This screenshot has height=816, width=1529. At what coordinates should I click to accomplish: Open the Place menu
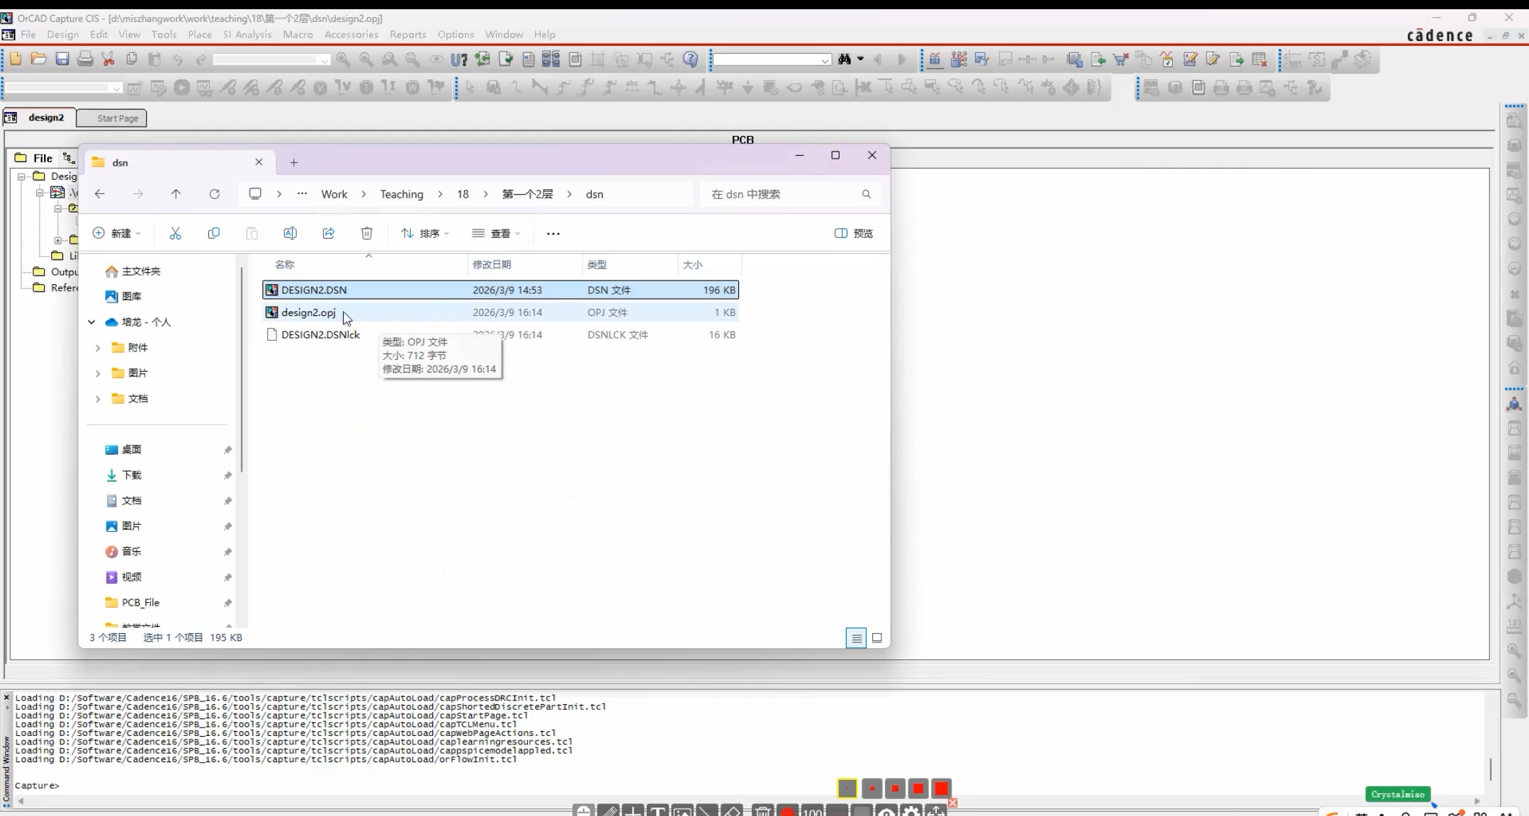point(200,34)
